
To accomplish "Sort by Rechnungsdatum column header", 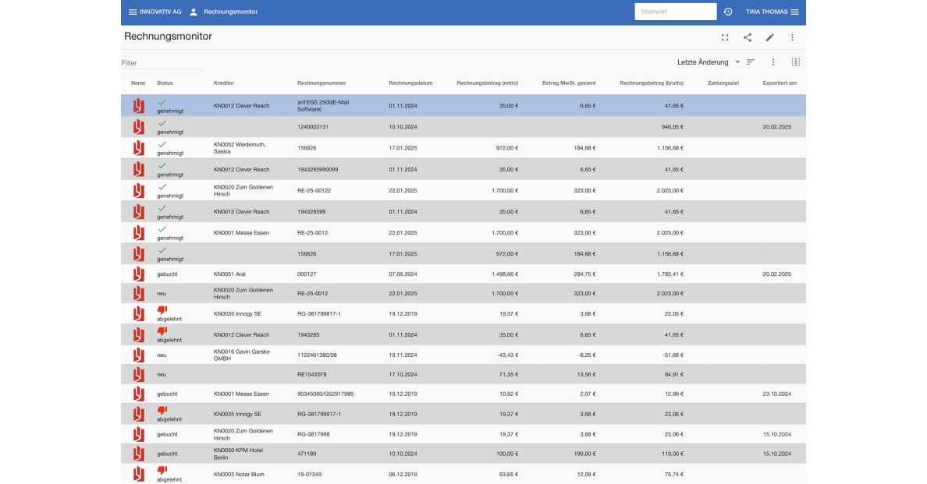I will click(410, 83).
